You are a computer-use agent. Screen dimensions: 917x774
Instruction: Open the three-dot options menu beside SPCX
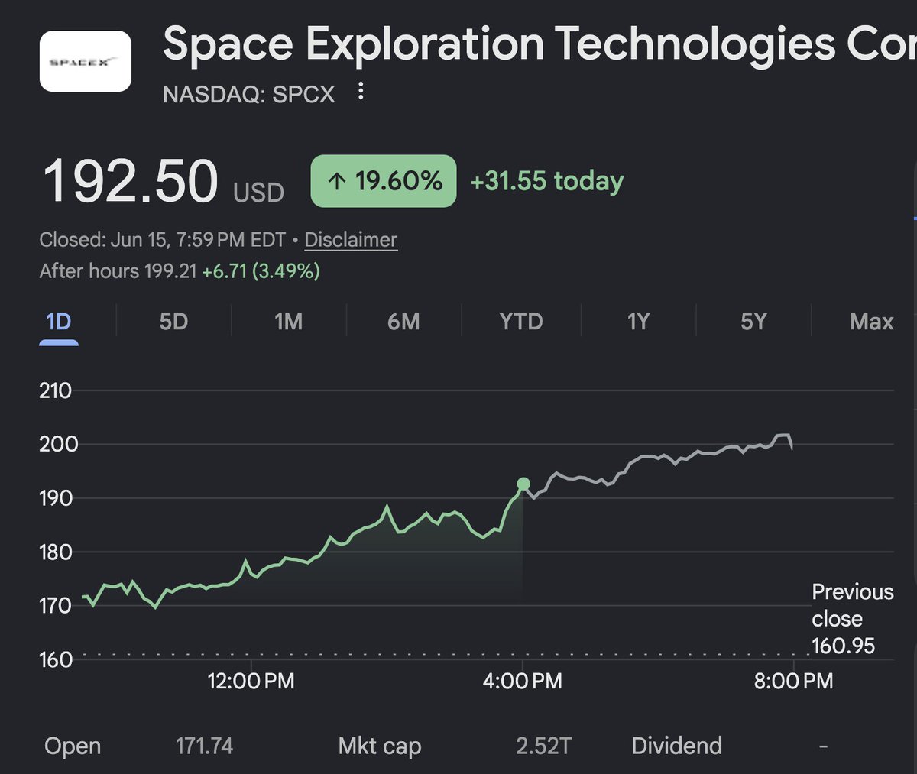pyautogui.click(x=361, y=92)
